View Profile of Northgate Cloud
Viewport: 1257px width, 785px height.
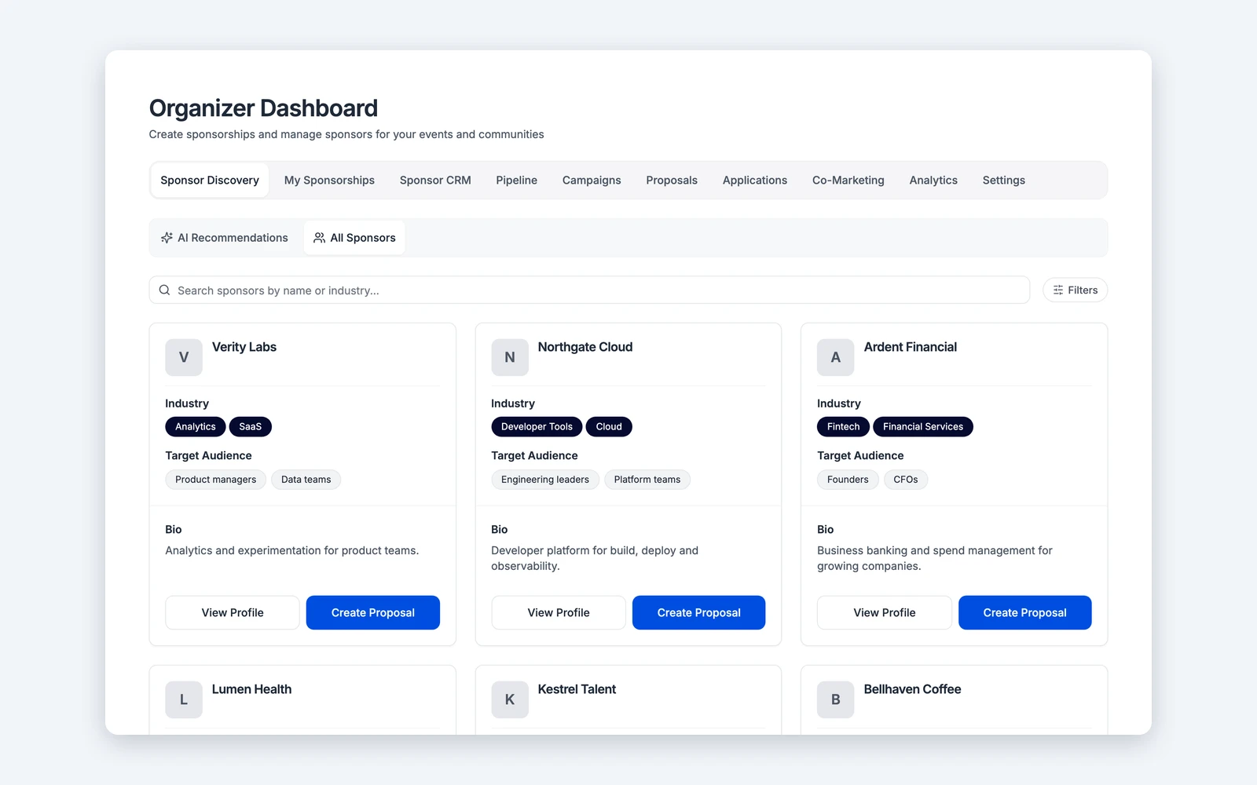click(x=559, y=612)
